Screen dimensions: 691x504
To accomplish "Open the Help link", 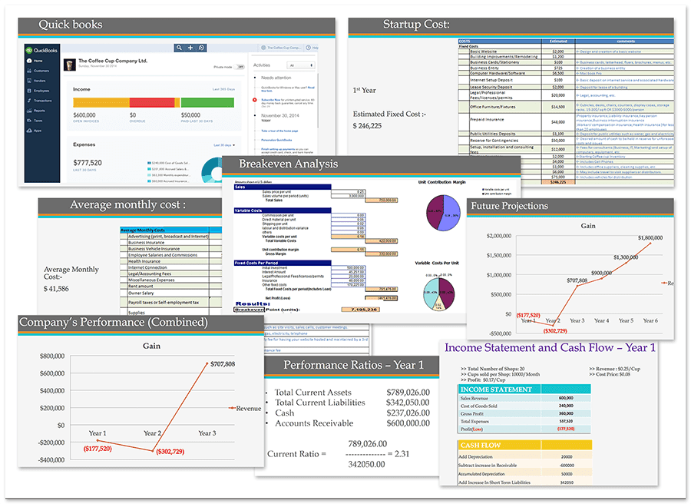I will [x=310, y=48].
